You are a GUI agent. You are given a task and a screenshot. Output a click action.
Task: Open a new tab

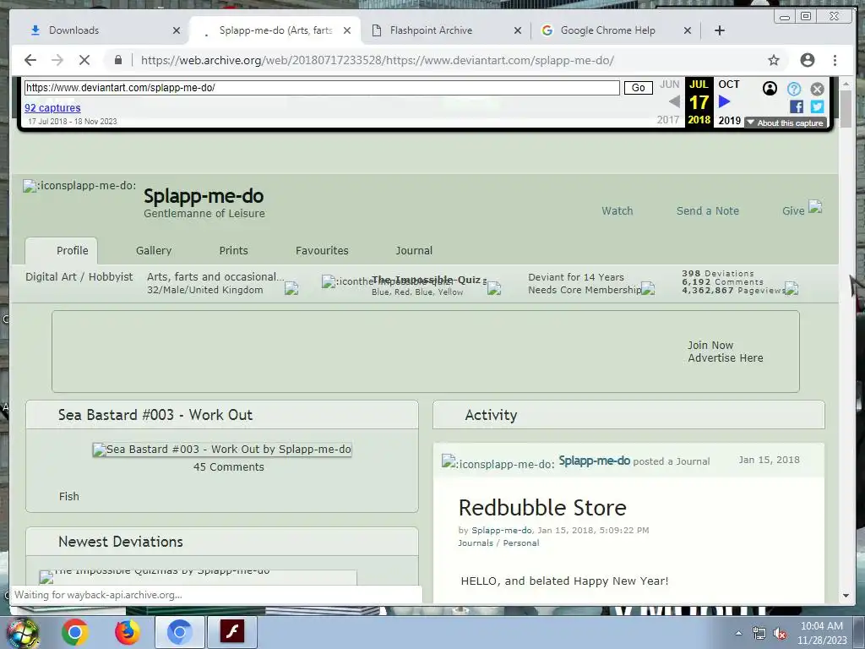[x=720, y=30]
